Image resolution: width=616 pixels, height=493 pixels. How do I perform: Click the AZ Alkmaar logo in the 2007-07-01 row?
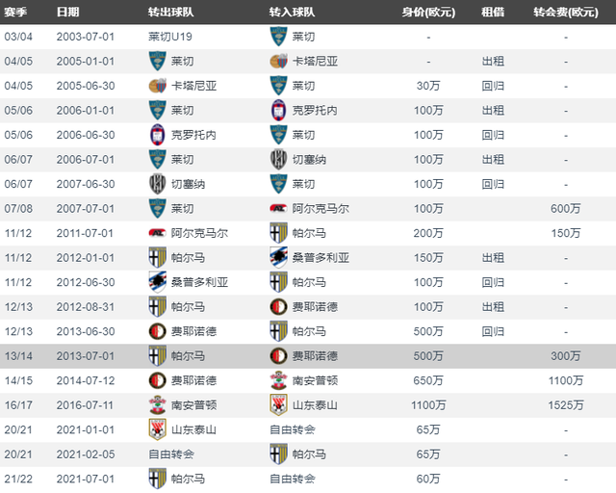tap(278, 208)
